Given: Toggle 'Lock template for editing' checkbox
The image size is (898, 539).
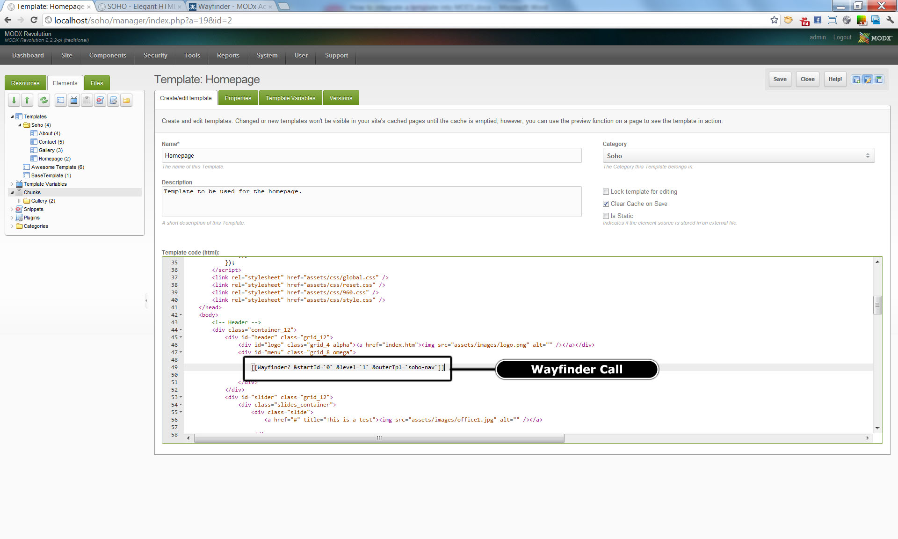Looking at the screenshot, I should pyautogui.click(x=606, y=191).
